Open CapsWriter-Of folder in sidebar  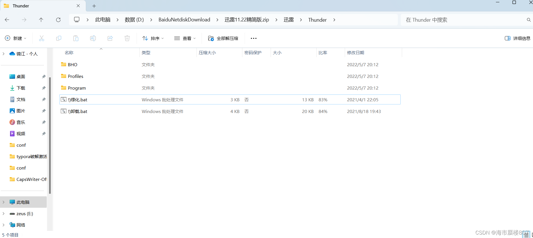coord(28,179)
